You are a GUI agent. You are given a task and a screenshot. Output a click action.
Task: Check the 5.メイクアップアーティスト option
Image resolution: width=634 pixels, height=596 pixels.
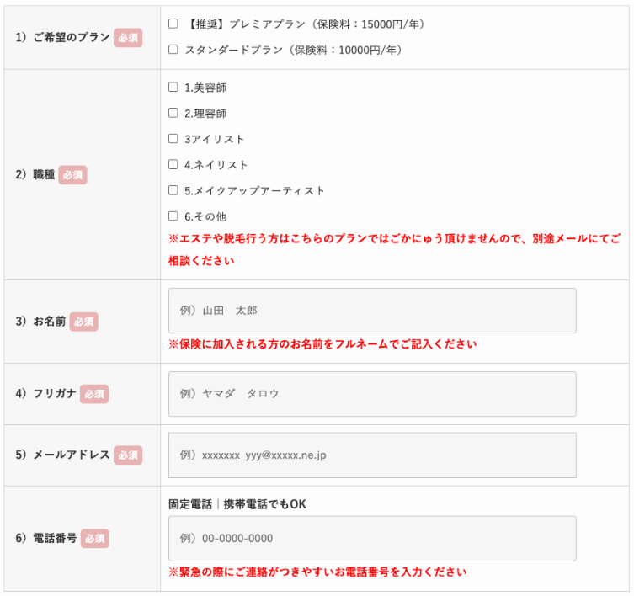(x=173, y=190)
